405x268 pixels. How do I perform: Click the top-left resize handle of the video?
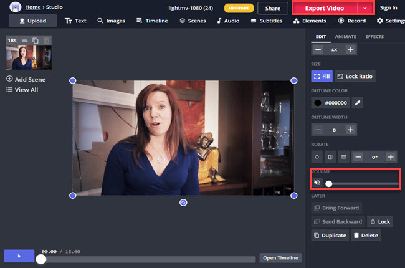click(x=73, y=80)
